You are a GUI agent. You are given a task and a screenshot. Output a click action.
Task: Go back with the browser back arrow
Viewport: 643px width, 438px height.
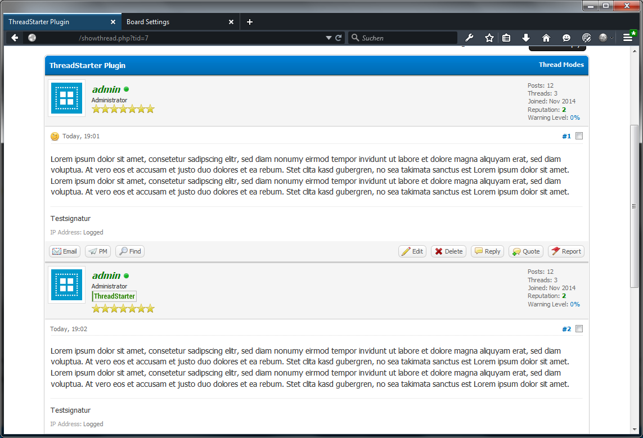(x=15, y=38)
